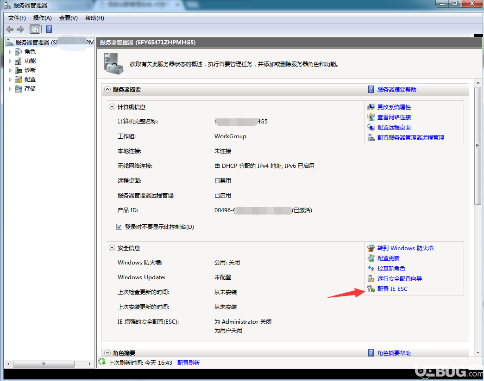Open 配置 IE ESC link
The width and height of the screenshot is (484, 381).
point(392,289)
